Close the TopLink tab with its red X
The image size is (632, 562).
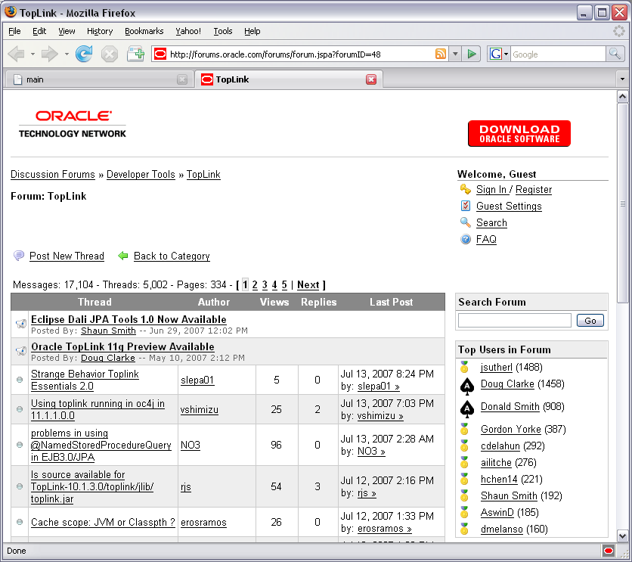371,79
